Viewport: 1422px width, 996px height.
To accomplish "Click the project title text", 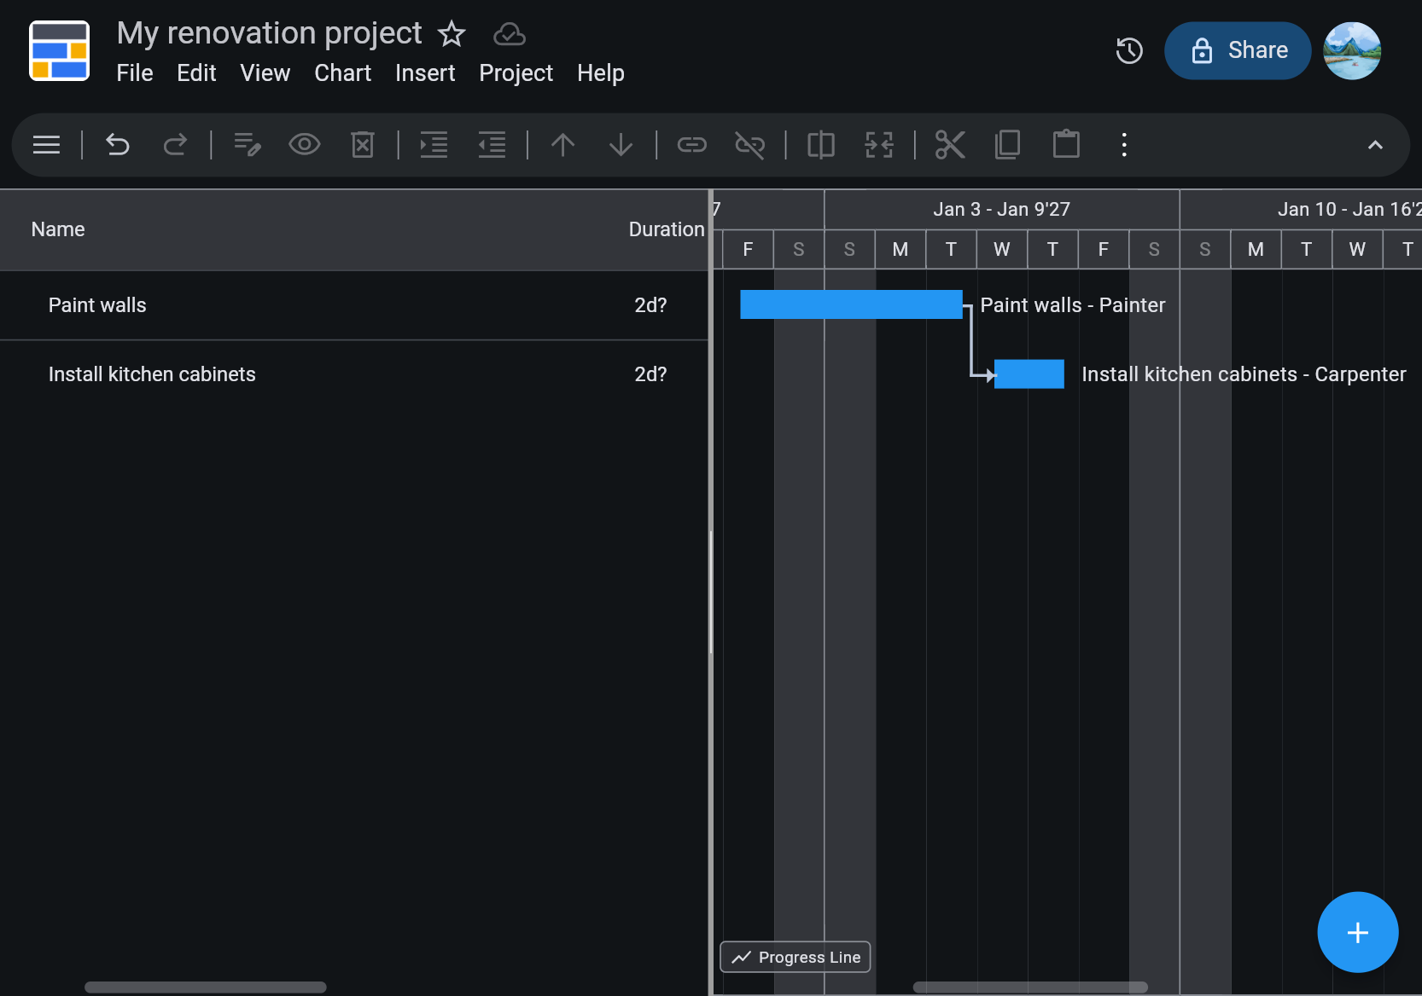I will point(269,33).
